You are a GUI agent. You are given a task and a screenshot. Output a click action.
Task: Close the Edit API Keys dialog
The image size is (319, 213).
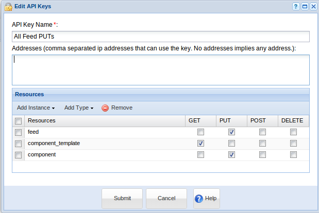point(313,6)
